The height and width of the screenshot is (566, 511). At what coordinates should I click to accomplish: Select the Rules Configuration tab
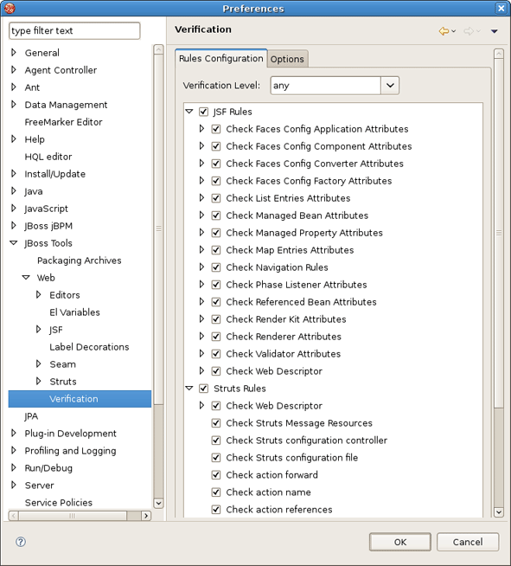pyautogui.click(x=221, y=58)
